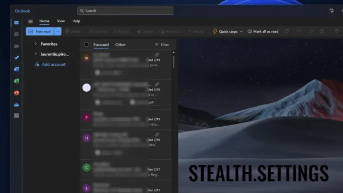
Task: Switch to the Other inbox tab
Action: point(120,45)
